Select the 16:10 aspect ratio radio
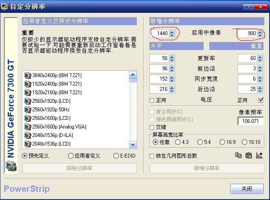The width and height of the screenshot is (270, 200). tap(244, 142)
